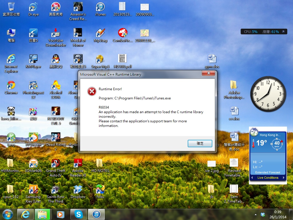Select the Dropbox desktop shortcut
Screen dimensions: 293x220
coord(78,191)
